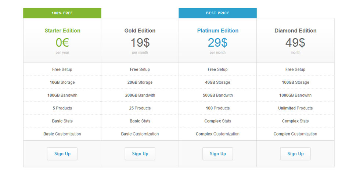The height and width of the screenshot is (173, 360).
Task: Click '100 Products' feature row
Action: pyautogui.click(x=217, y=108)
